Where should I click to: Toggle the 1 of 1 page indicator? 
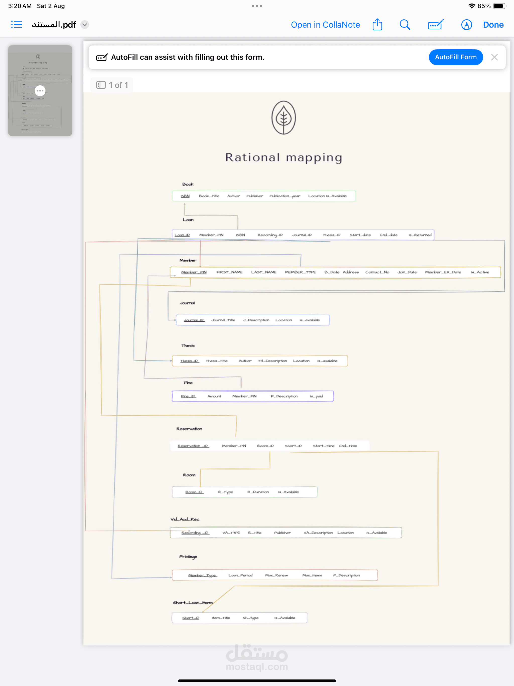coord(112,85)
